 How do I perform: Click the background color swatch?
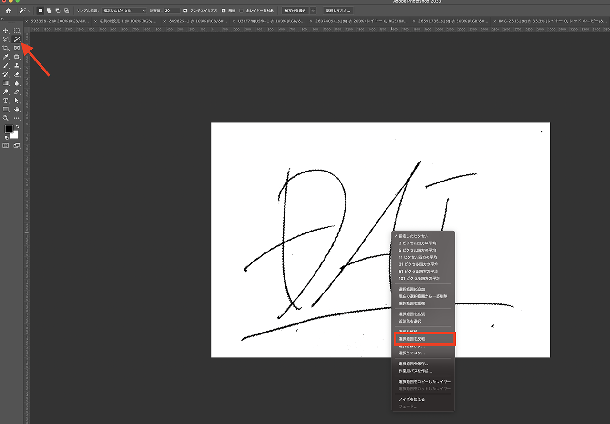[15, 136]
